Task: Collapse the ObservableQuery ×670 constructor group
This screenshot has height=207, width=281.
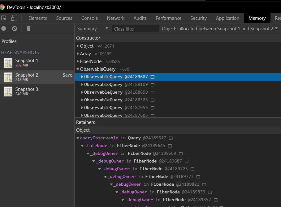Action: 78,69
